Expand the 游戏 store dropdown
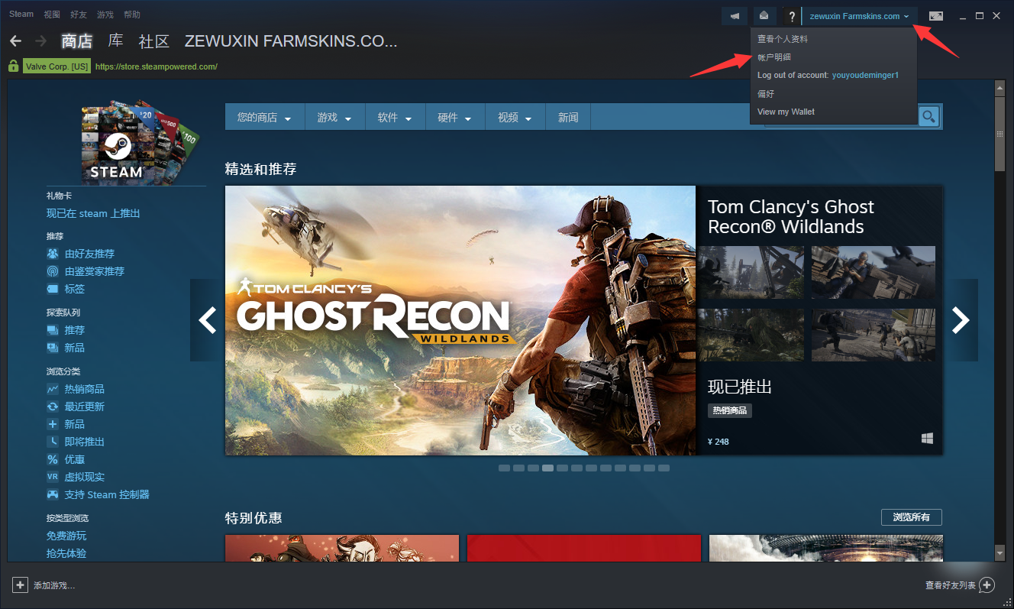This screenshot has height=609, width=1014. click(334, 118)
